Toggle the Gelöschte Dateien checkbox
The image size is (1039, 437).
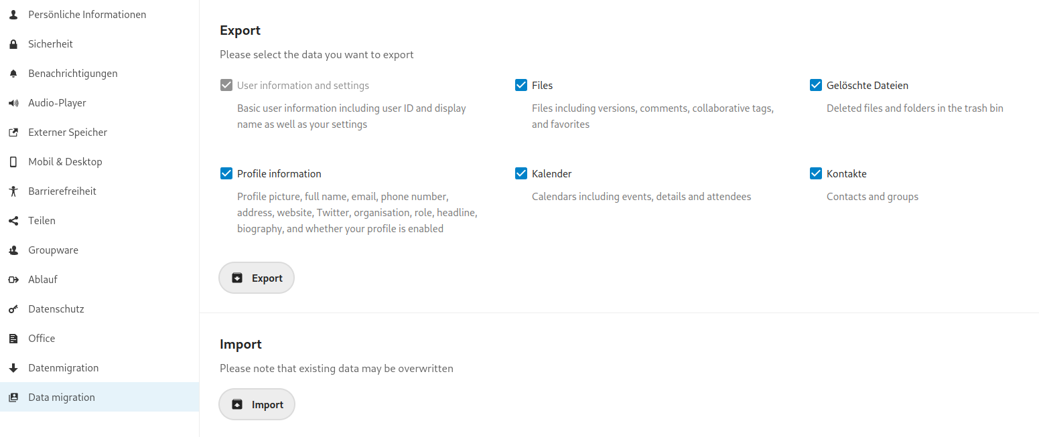[816, 85]
